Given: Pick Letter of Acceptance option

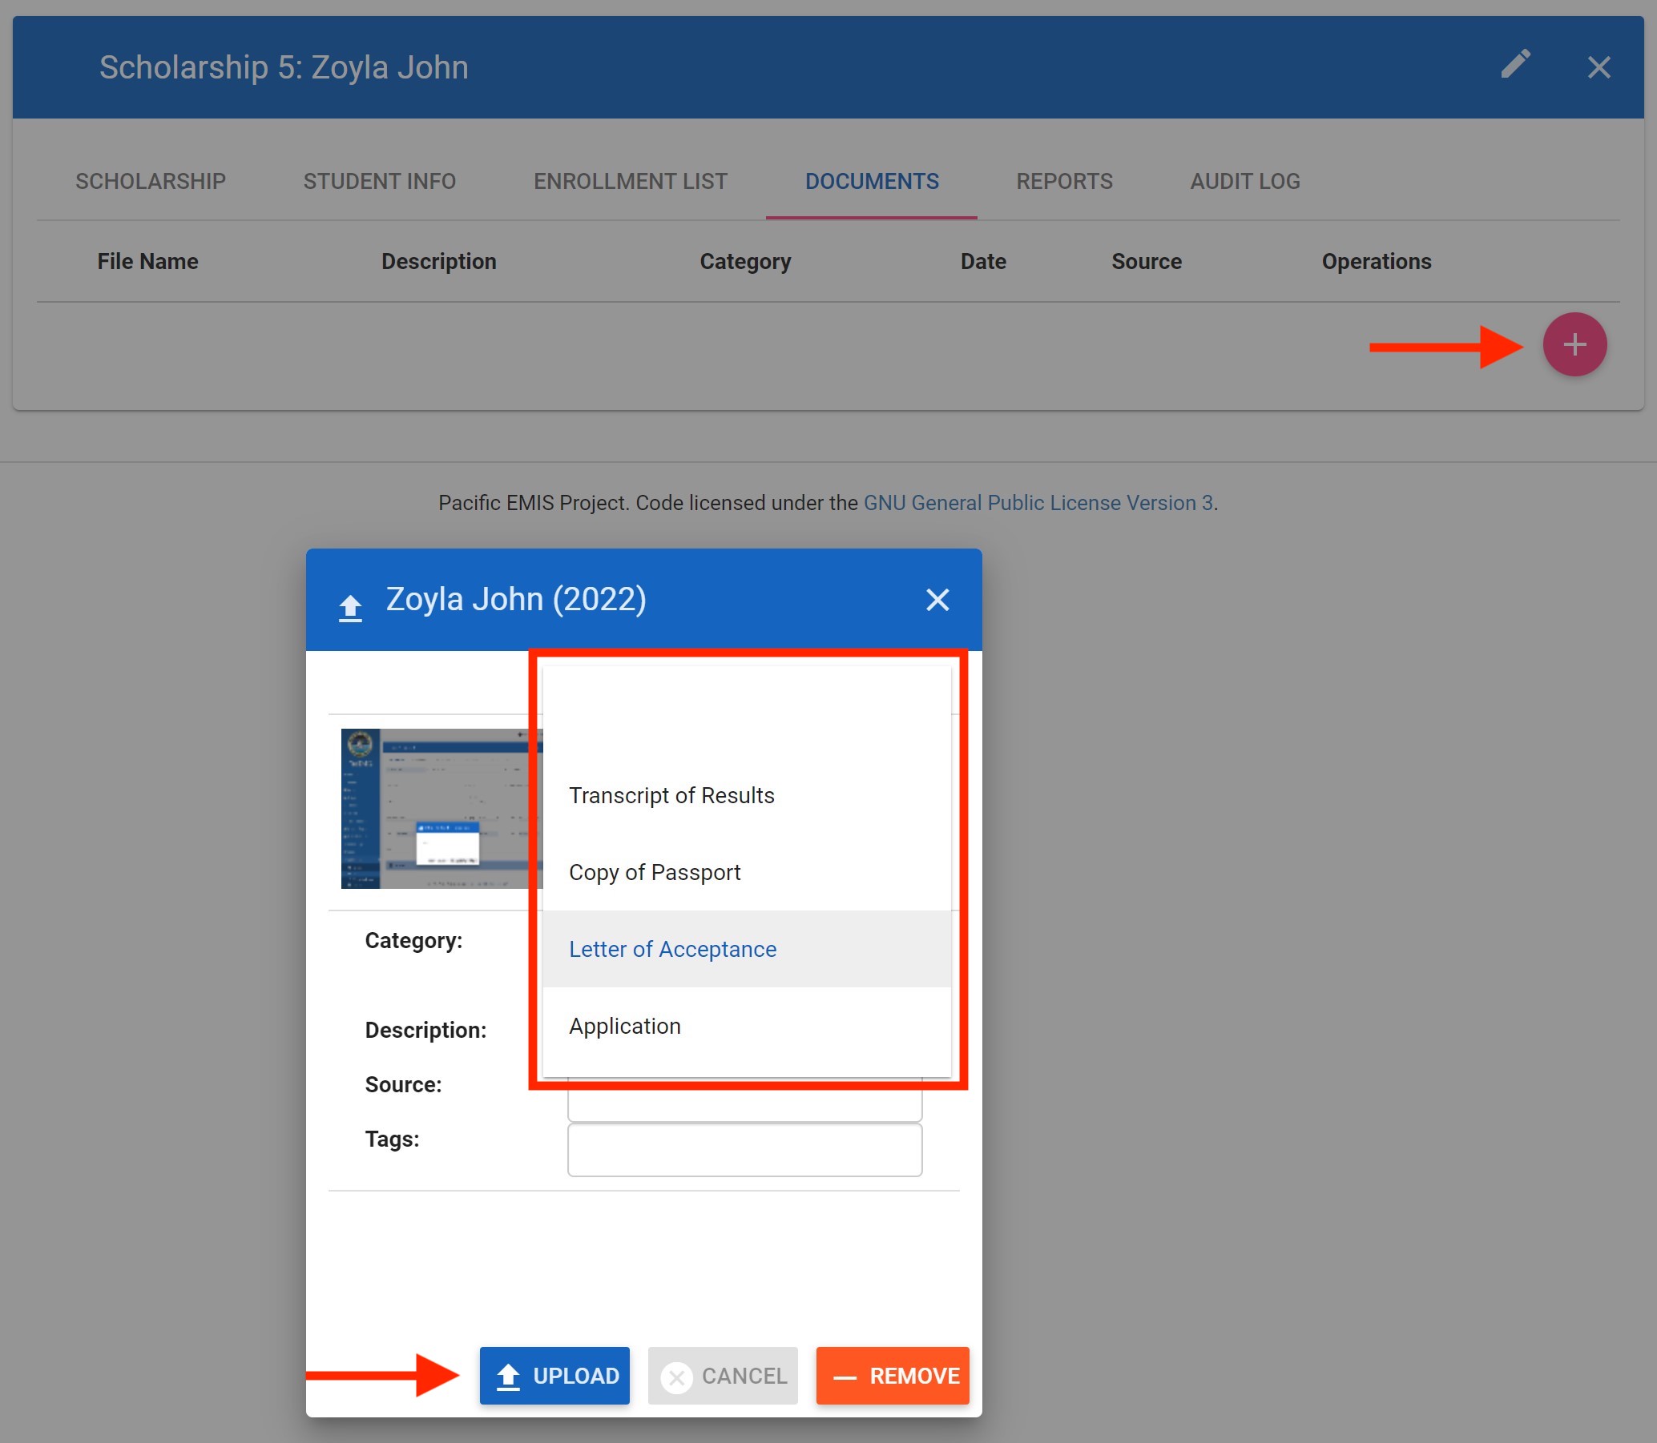Looking at the screenshot, I should (x=672, y=950).
